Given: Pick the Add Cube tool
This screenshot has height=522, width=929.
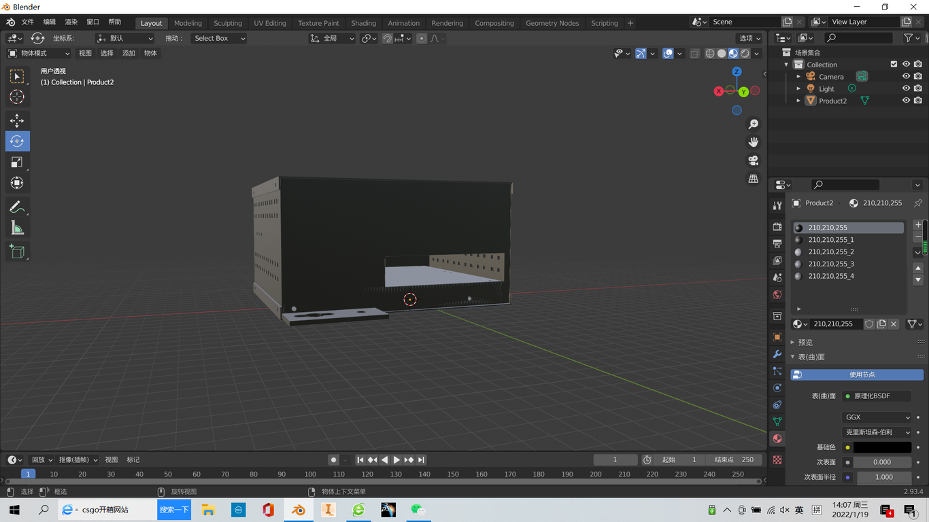Looking at the screenshot, I should [17, 252].
